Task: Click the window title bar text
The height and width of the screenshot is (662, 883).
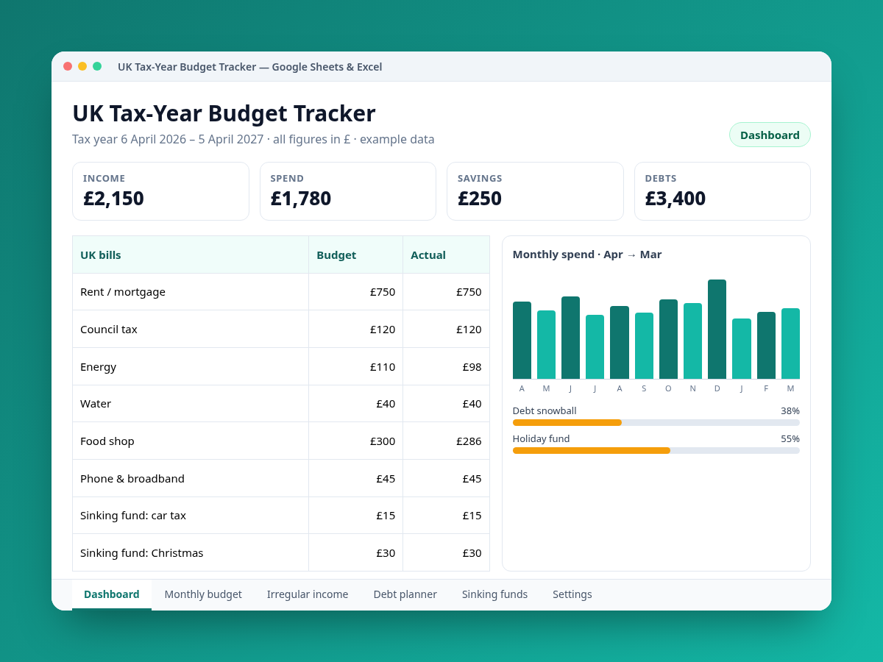Action: (x=250, y=67)
